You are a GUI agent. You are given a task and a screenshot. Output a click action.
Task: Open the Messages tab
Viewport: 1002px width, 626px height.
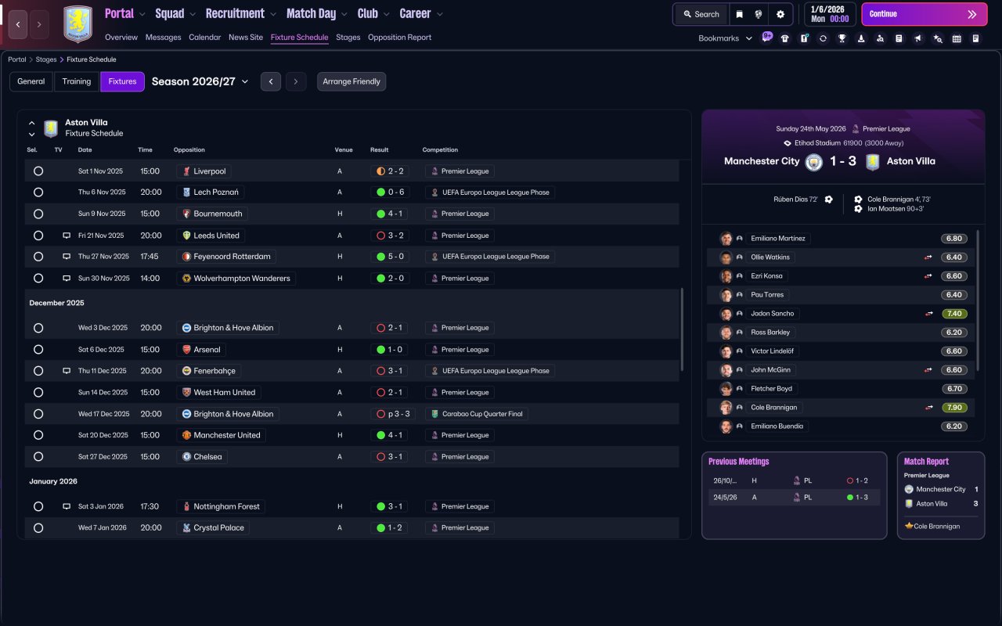163,38
